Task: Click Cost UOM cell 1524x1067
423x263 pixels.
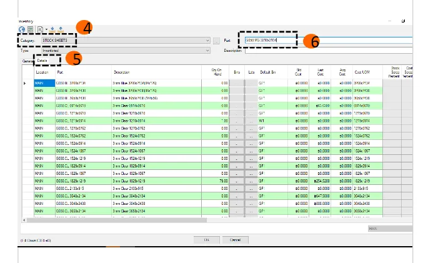Action: [x=367, y=151]
